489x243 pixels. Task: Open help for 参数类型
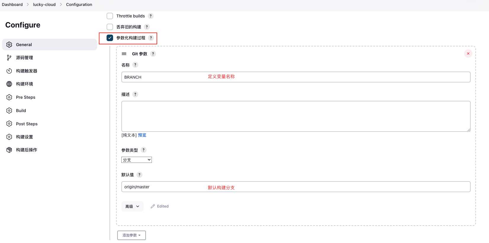(144, 150)
